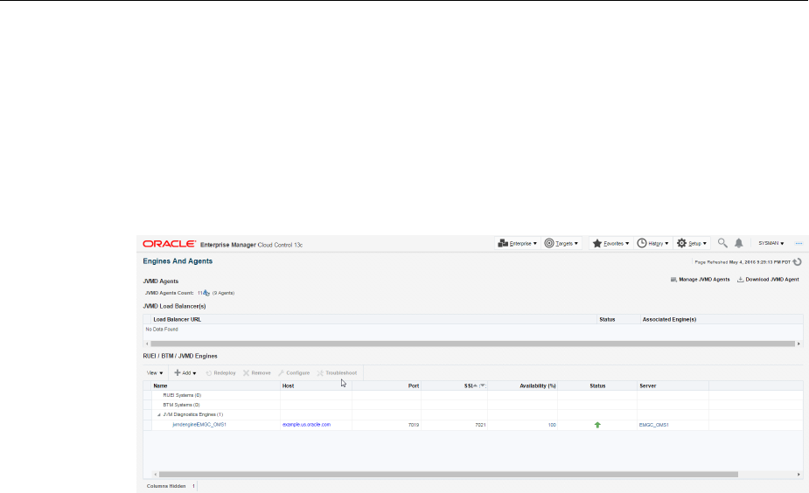The image size is (809, 493).
Task: Click the port value 7019
Action: 414,425
